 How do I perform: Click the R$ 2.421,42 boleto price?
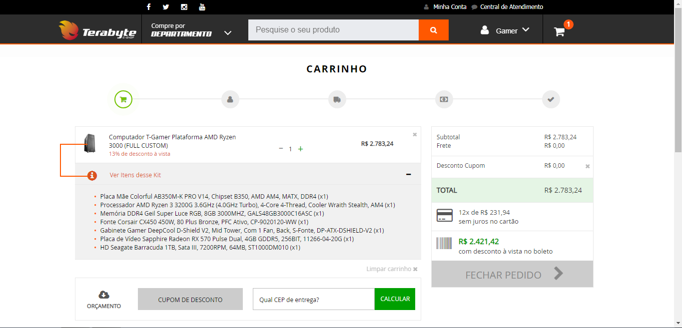tap(479, 242)
